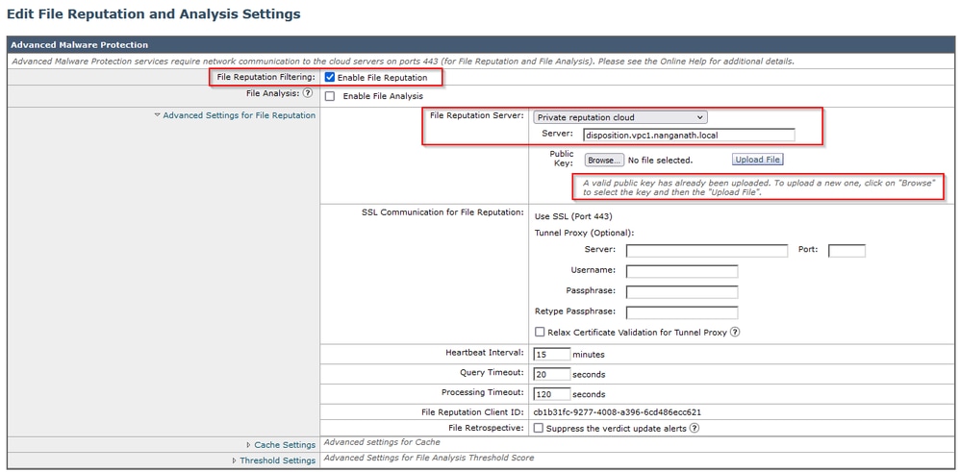Open help for Suppress verdict update alerts
Screen dimensions: 960x472
[x=695, y=429]
